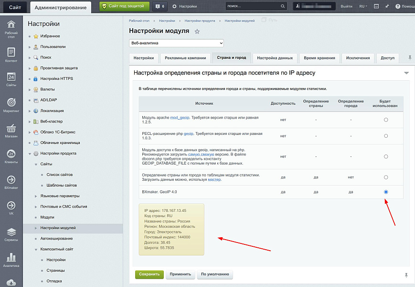Switch to the Рекламные кампании tab
The width and height of the screenshot is (415, 287).
coord(185,58)
